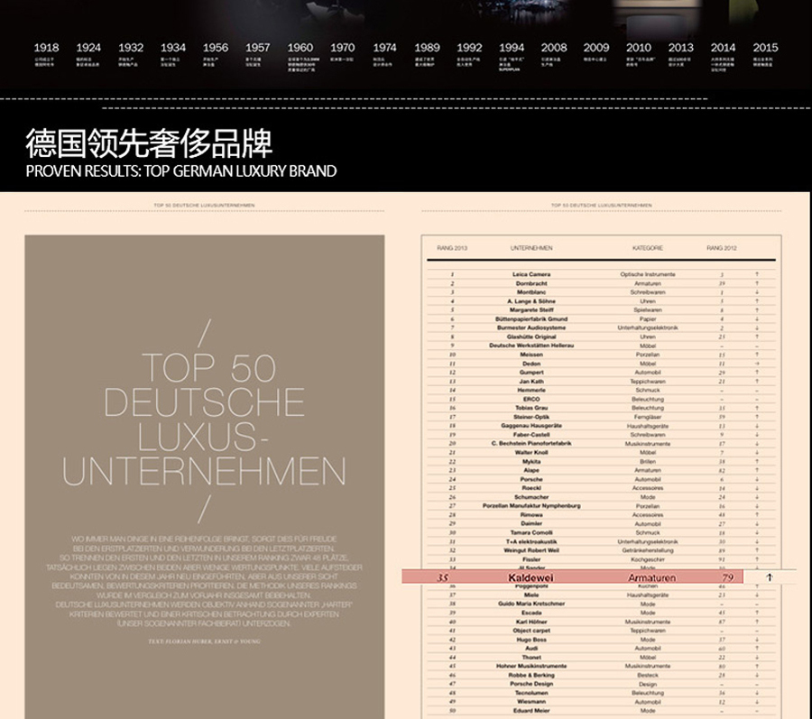Click 'Weingut Robert Weil' in the table
The width and height of the screenshot is (812, 719).
(531, 550)
